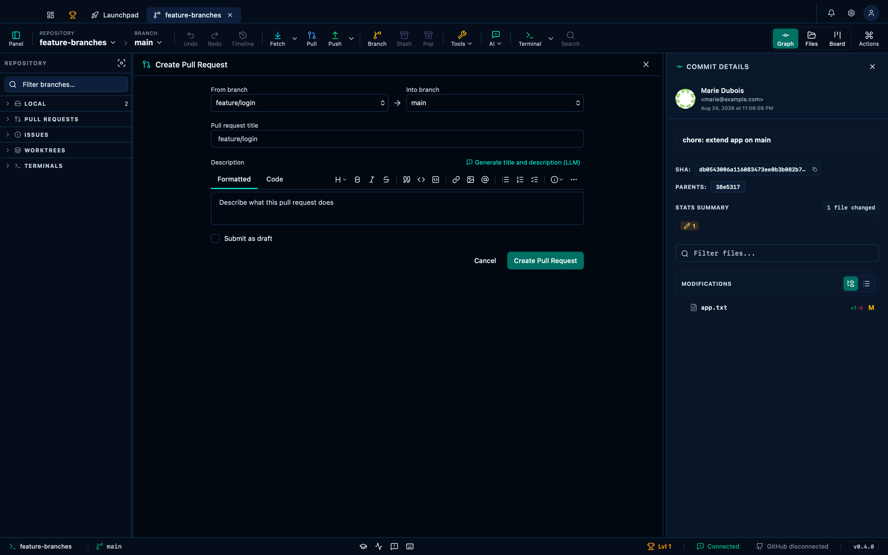Open notifications bell

coord(831,13)
